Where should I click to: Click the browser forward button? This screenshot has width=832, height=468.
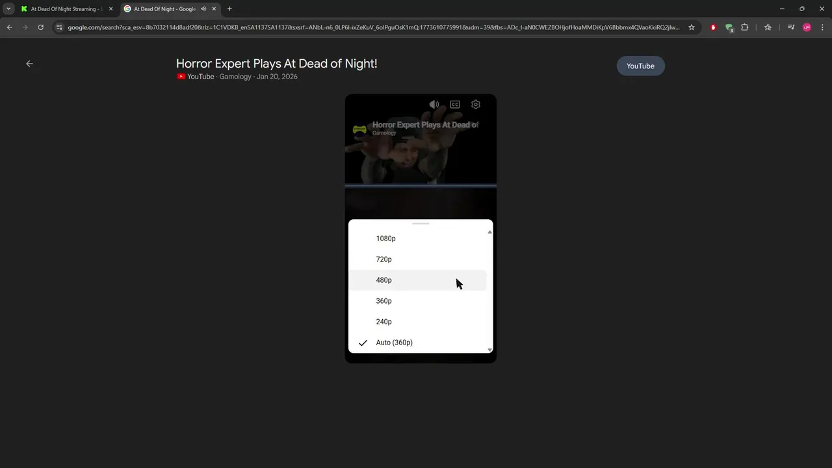[25, 27]
